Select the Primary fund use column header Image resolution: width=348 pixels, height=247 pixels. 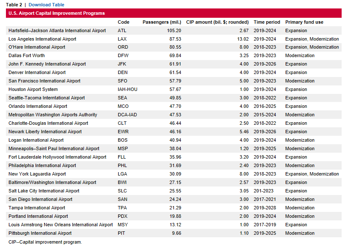click(304, 22)
